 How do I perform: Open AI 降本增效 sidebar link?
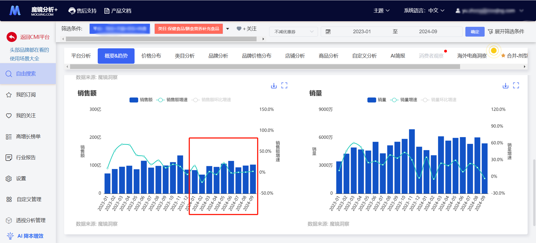pyautogui.click(x=30, y=236)
